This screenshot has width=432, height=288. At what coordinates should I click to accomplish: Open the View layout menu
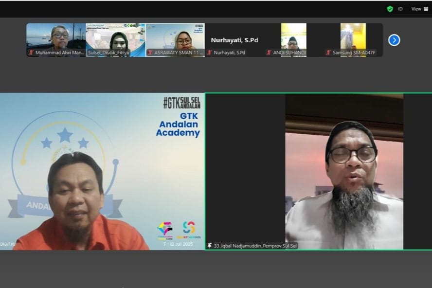[416, 9]
